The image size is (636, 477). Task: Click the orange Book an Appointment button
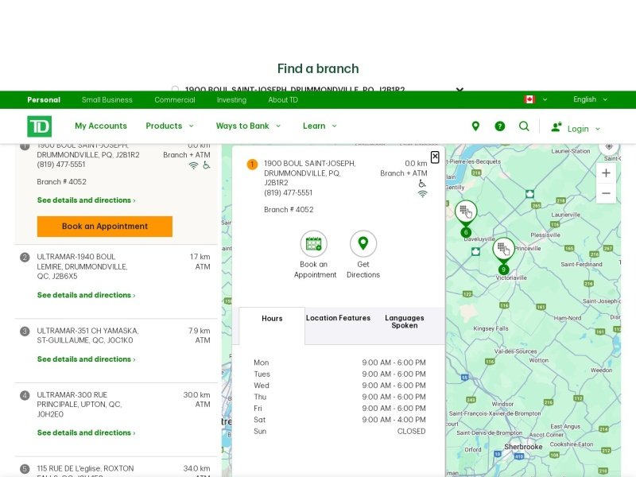coord(105,227)
